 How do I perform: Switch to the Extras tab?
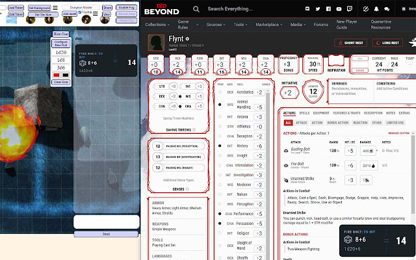pos(404,113)
